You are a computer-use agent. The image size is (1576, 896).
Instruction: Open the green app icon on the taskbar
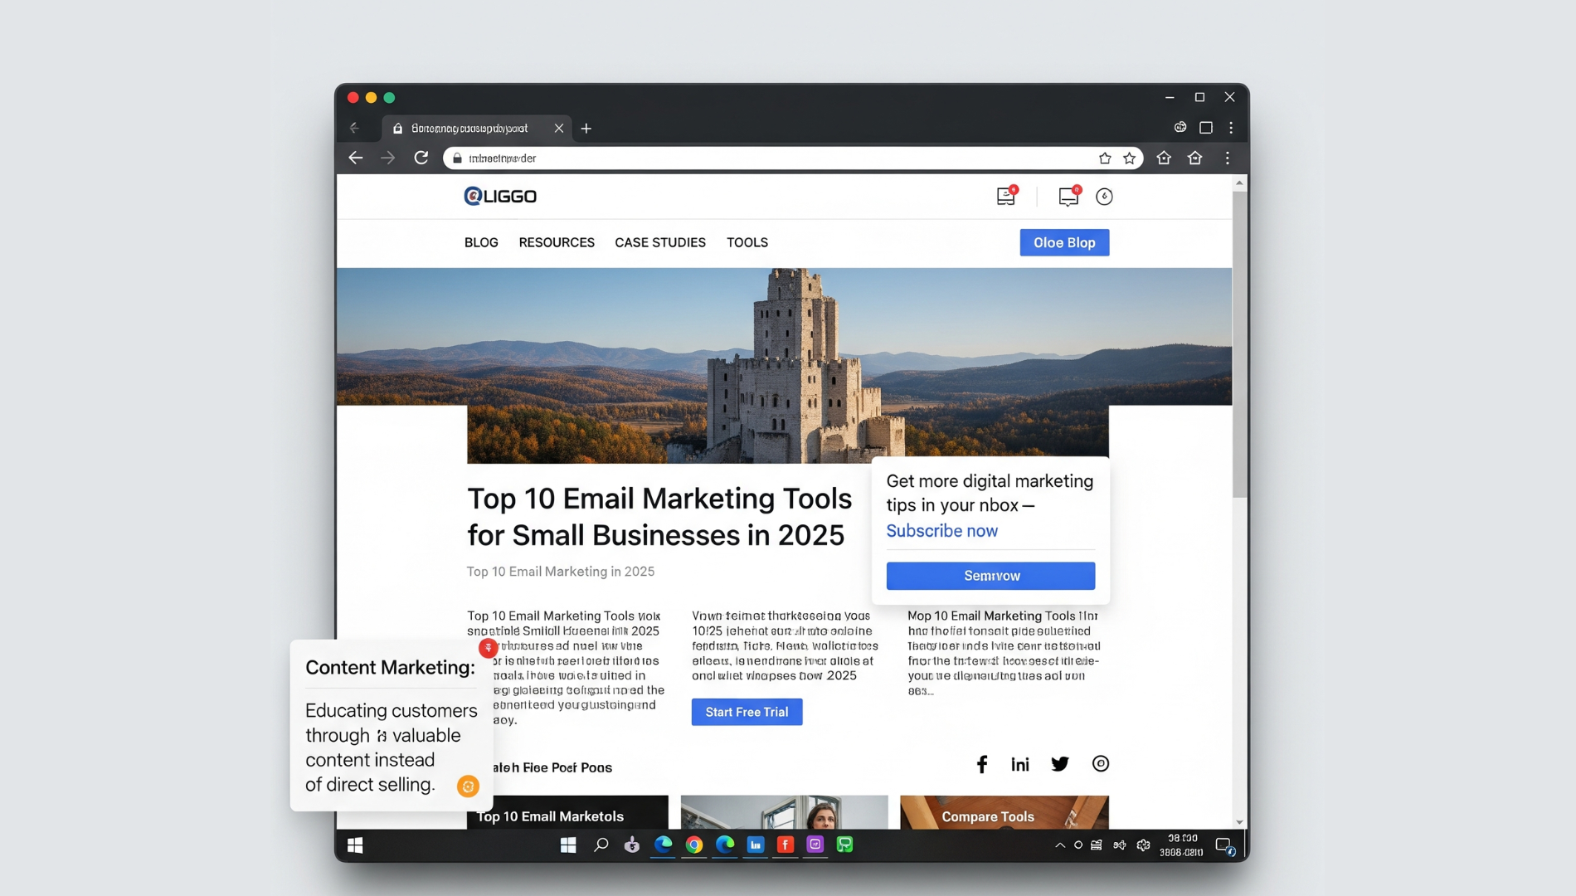point(844,845)
